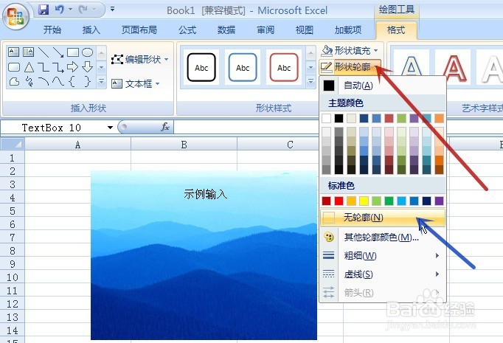503x343 pixels.
Task: Pick the standard yellow color swatch
Action: 364,201
